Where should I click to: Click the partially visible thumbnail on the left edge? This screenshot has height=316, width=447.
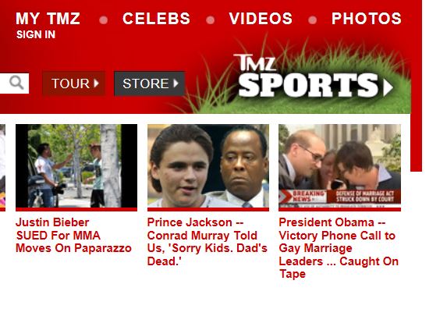click(x=2, y=166)
